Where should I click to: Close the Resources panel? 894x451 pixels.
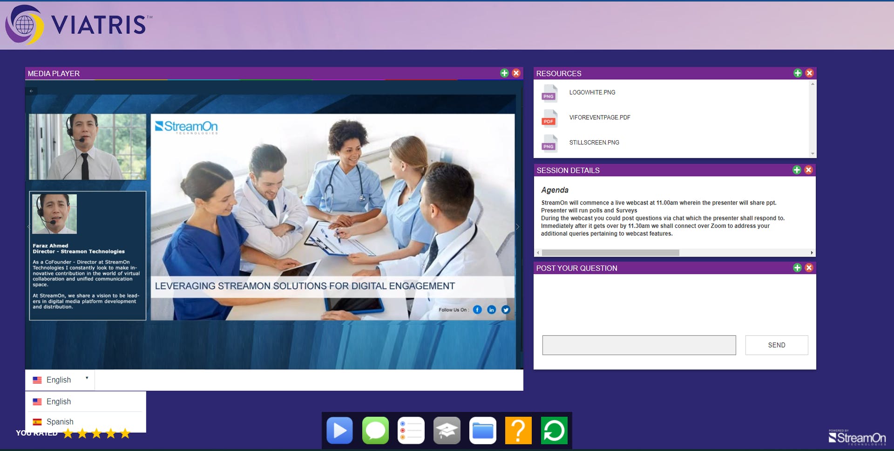[x=809, y=73]
